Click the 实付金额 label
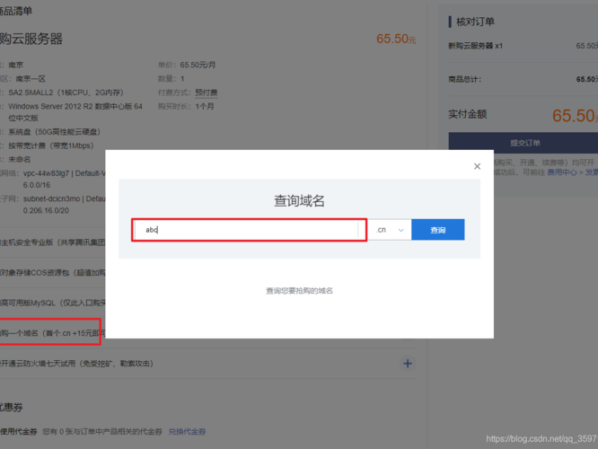This screenshot has height=449, width=598. click(468, 114)
